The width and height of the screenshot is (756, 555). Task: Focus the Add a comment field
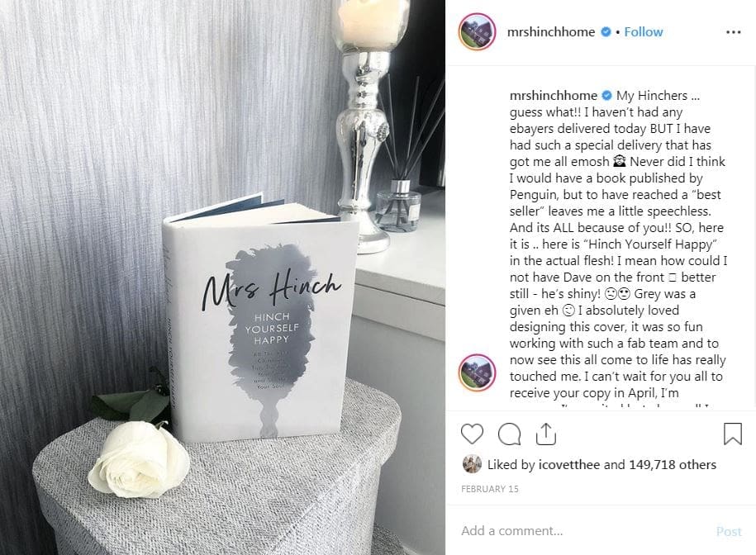coord(583,531)
